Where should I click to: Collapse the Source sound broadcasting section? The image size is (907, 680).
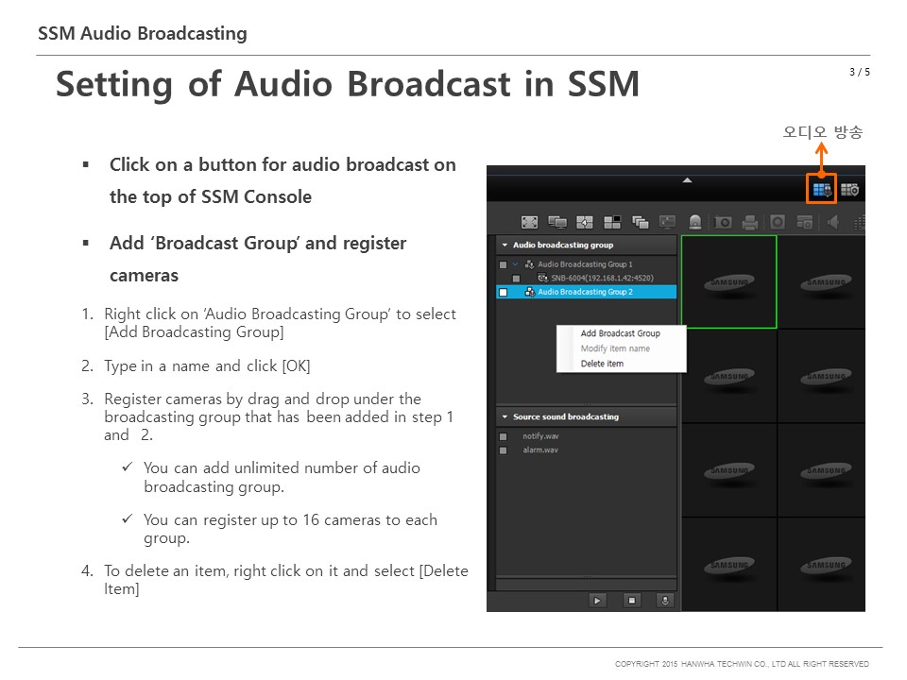click(x=504, y=416)
